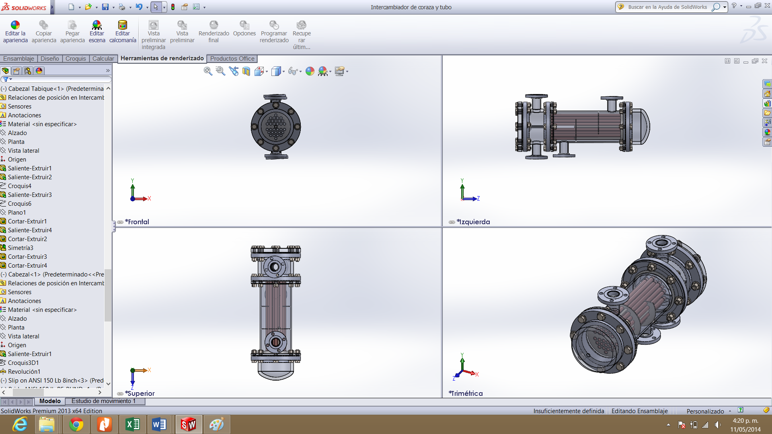772x434 pixels.
Task: Toggle view link icon beside *Frontal
Action: click(x=120, y=222)
